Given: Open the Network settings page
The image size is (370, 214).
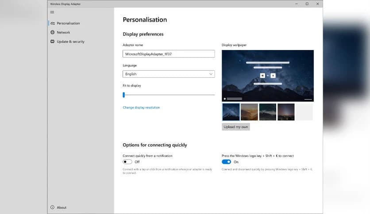Looking at the screenshot, I should pyautogui.click(x=63, y=32).
